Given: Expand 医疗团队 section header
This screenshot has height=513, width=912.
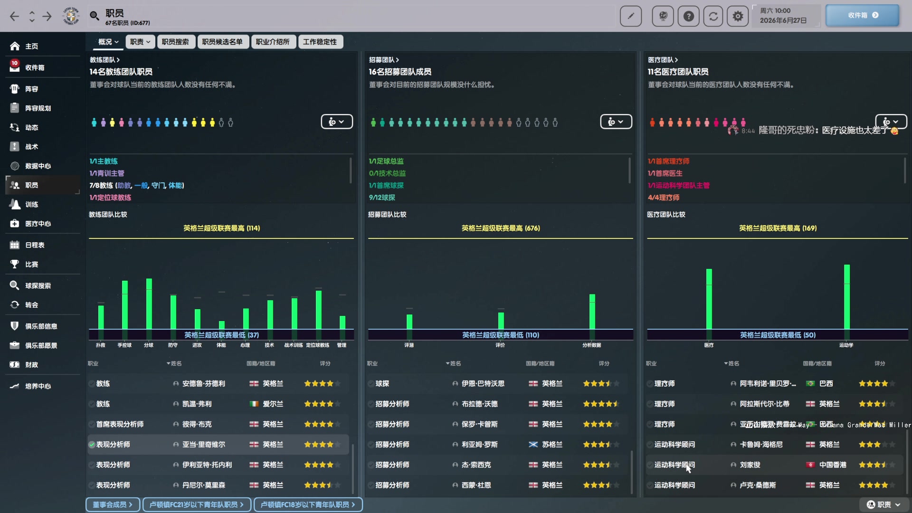Looking at the screenshot, I should (663, 60).
